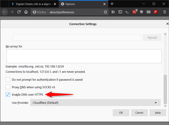Tick Do not prompt for authentication checkbox
This screenshot has height=125, width=169.
coord(8,80)
